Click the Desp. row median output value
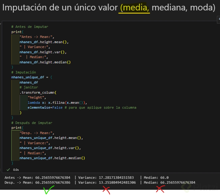This screenshot has height=195, width=220. click(x=178, y=182)
